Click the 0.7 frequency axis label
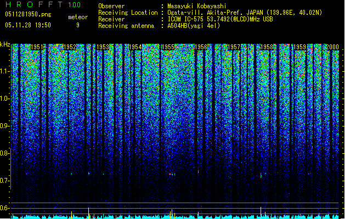This screenshot has height=219, width=345. point(5,181)
